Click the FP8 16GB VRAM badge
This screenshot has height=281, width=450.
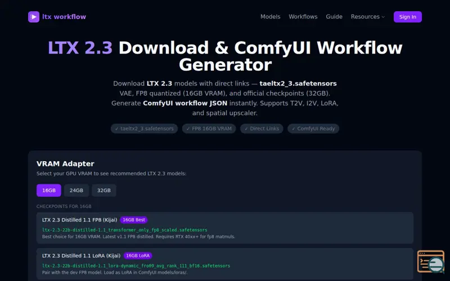coord(209,129)
